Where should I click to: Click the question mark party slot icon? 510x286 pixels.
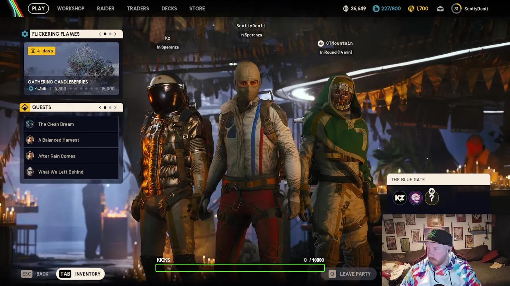click(x=432, y=197)
